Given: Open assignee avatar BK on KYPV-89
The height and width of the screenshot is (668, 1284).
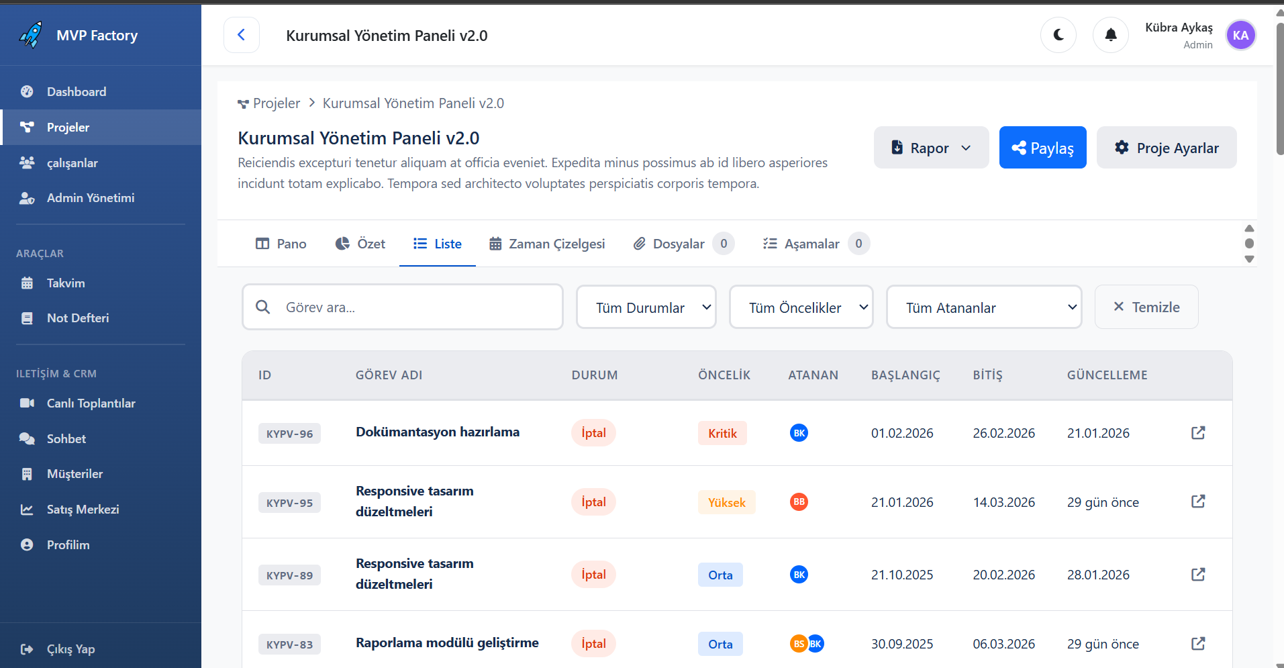Looking at the screenshot, I should 799,575.
